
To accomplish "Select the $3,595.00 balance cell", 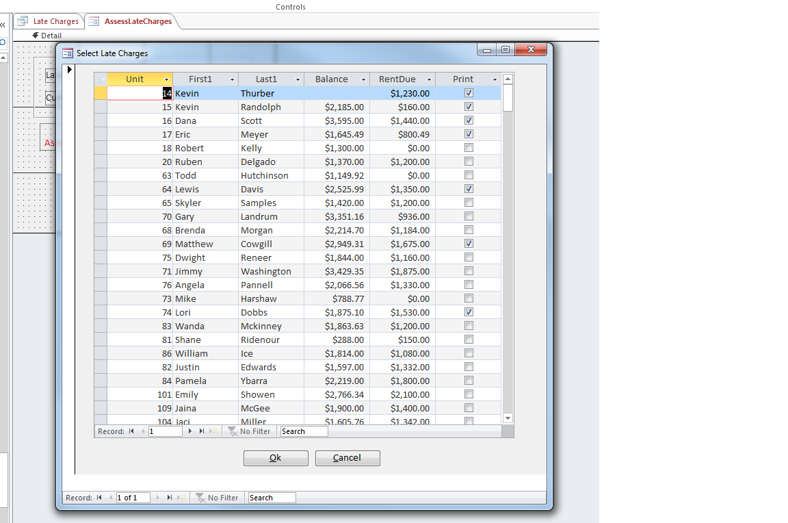I will click(x=337, y=120).
